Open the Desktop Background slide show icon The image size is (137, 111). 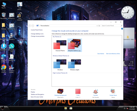point(60,91)
